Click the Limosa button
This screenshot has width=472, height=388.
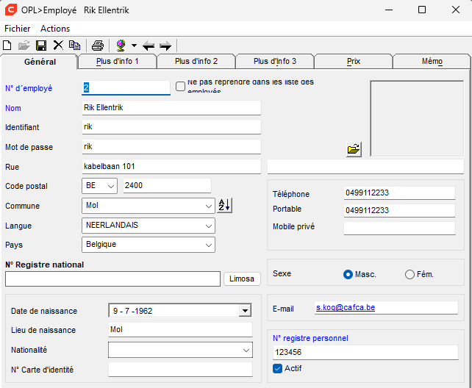tap(242, 279)
